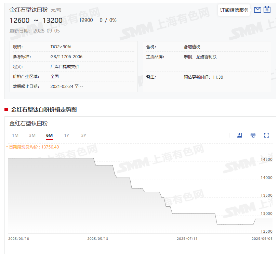Click the 金红石型钛白粉价格走势图 section heading

[x=44, y=109]
